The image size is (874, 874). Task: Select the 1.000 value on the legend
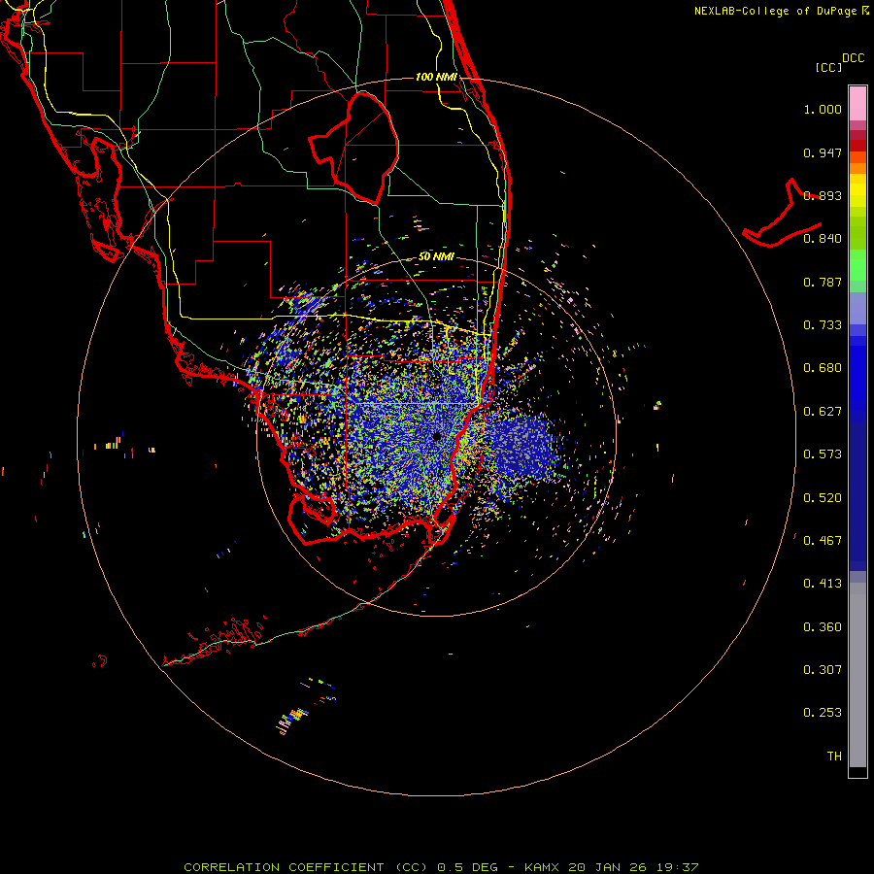coord(823,109)
